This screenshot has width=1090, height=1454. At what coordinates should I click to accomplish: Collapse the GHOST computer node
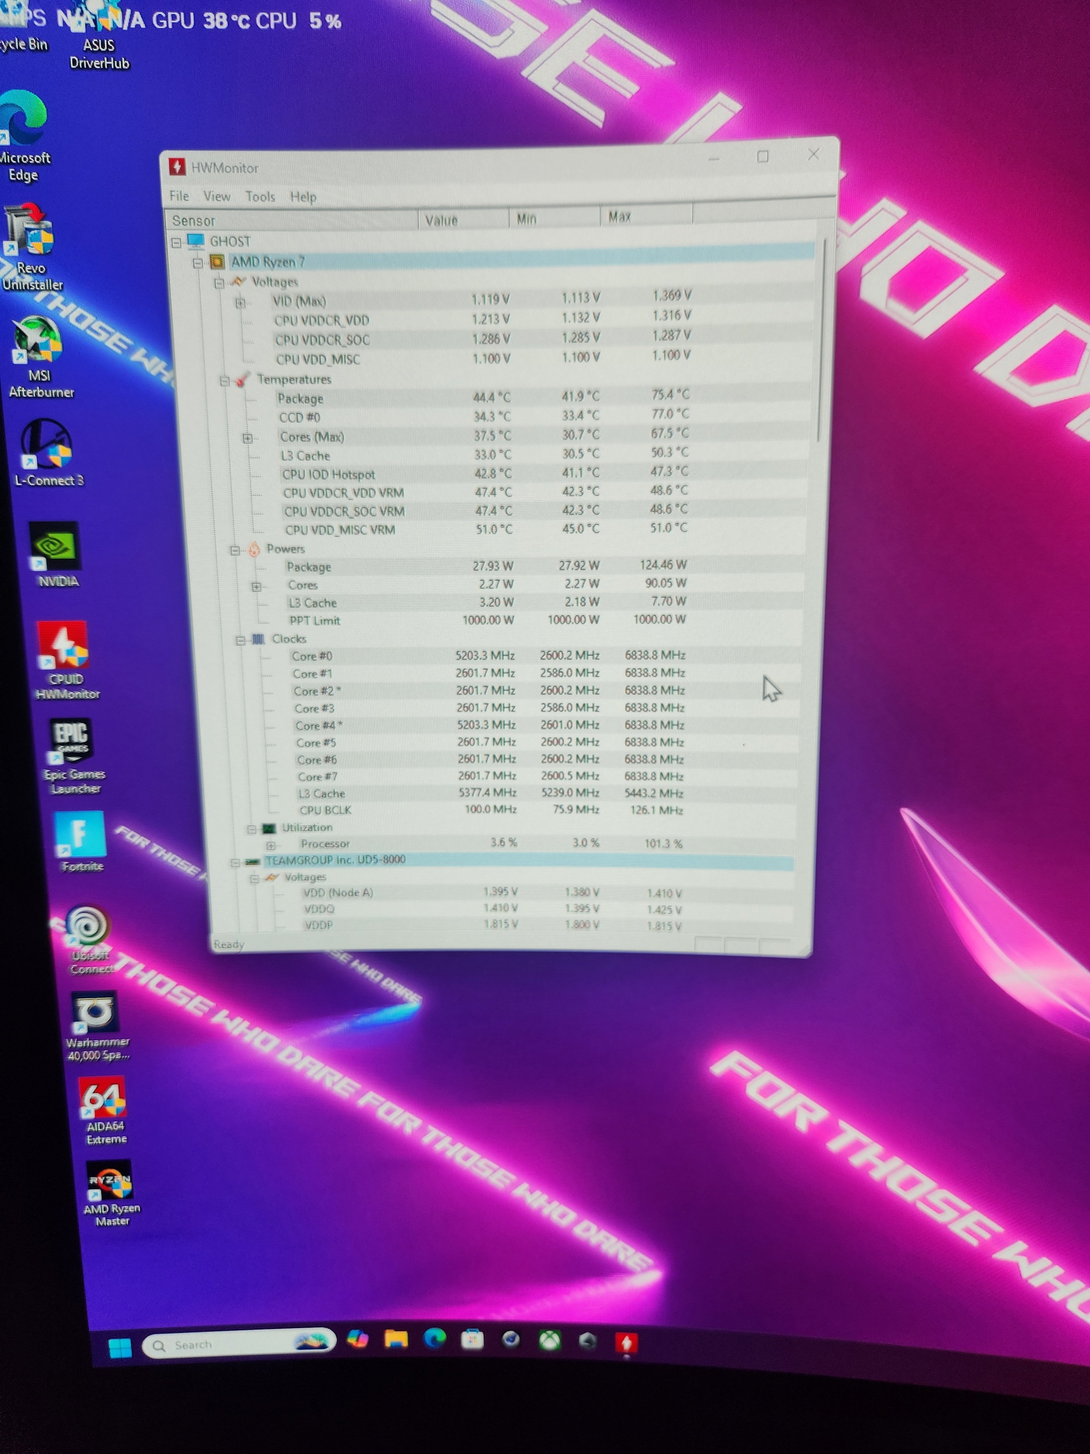pos(176,242)
